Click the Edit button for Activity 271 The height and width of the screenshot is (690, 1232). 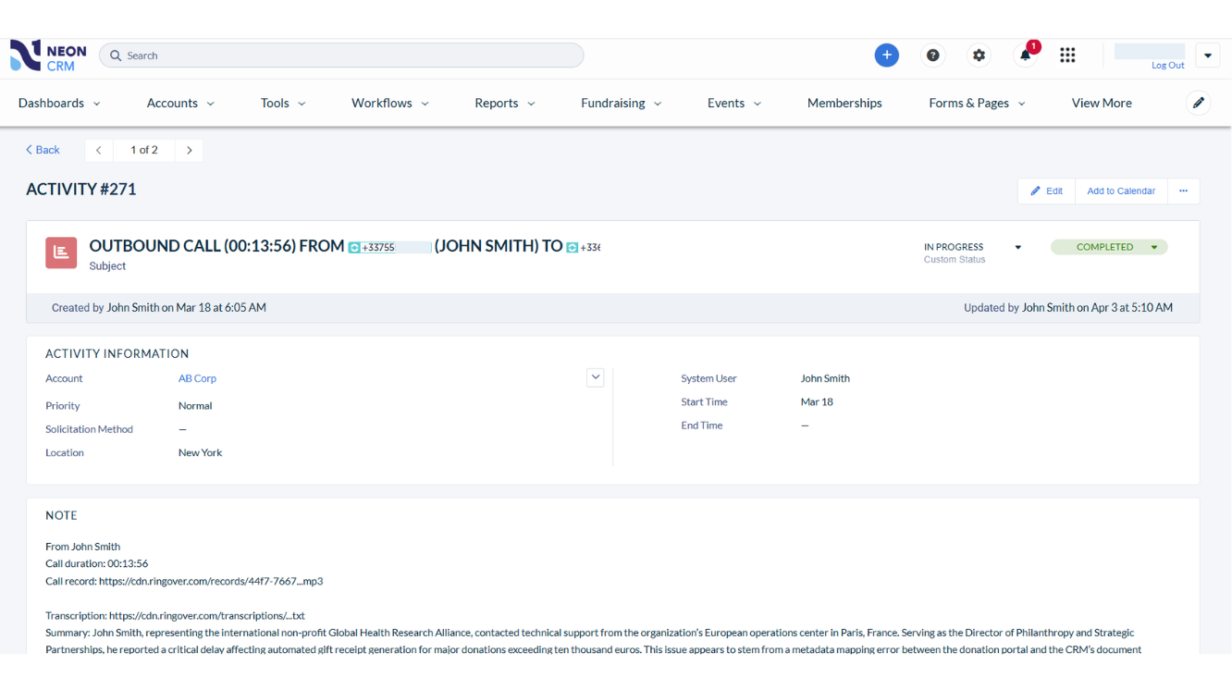(1045, 191)
